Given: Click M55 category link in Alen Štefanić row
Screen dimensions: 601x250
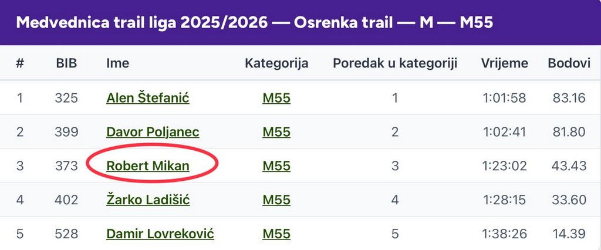Looking at the screenshot, I should point(276,98).
